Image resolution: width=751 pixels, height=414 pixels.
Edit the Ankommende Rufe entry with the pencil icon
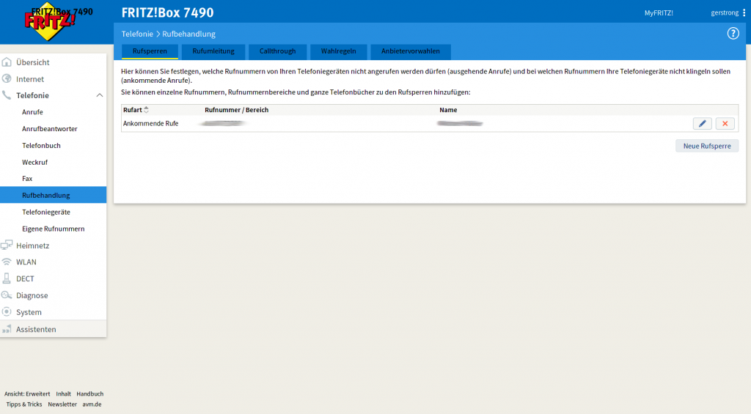pos(702,124)
